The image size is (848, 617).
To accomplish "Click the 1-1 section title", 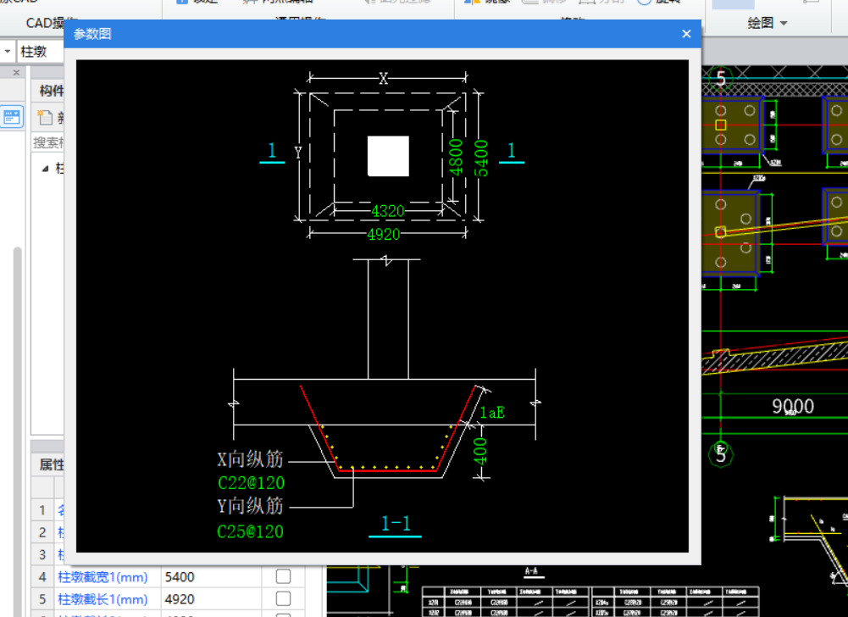I will 396,524.
